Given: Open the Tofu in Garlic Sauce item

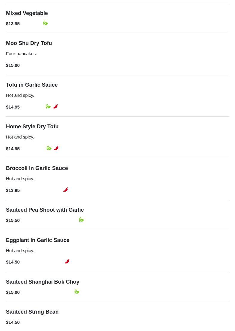Looking at the screenshot, I should click(x=32, y=85).
